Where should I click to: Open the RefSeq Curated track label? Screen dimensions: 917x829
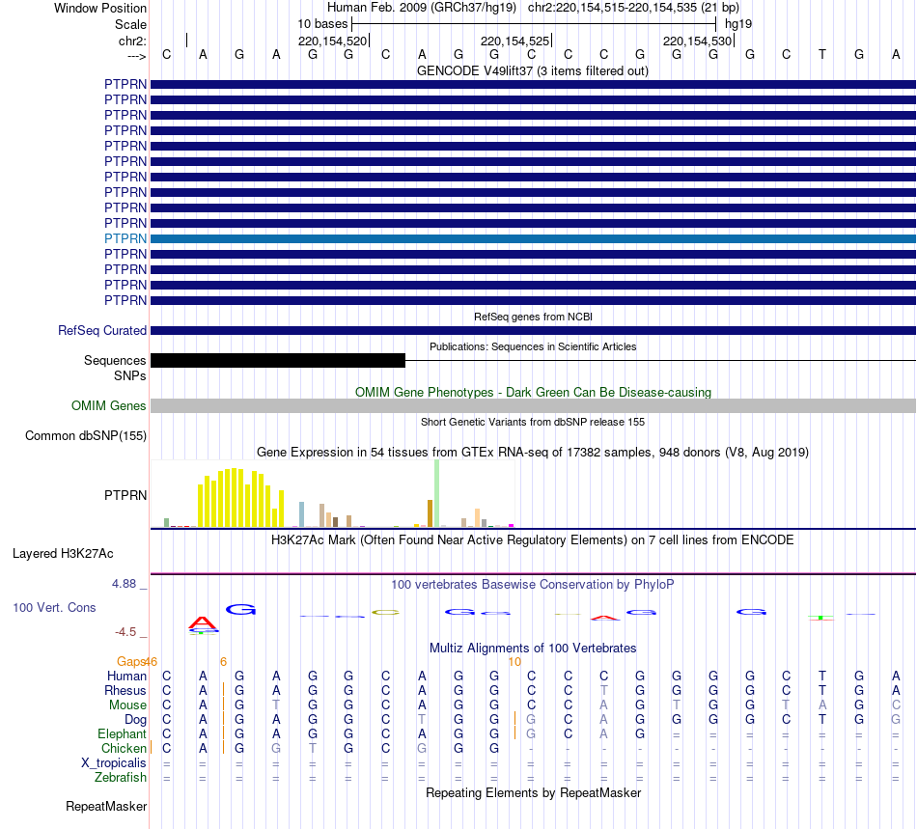pos(102,330)
